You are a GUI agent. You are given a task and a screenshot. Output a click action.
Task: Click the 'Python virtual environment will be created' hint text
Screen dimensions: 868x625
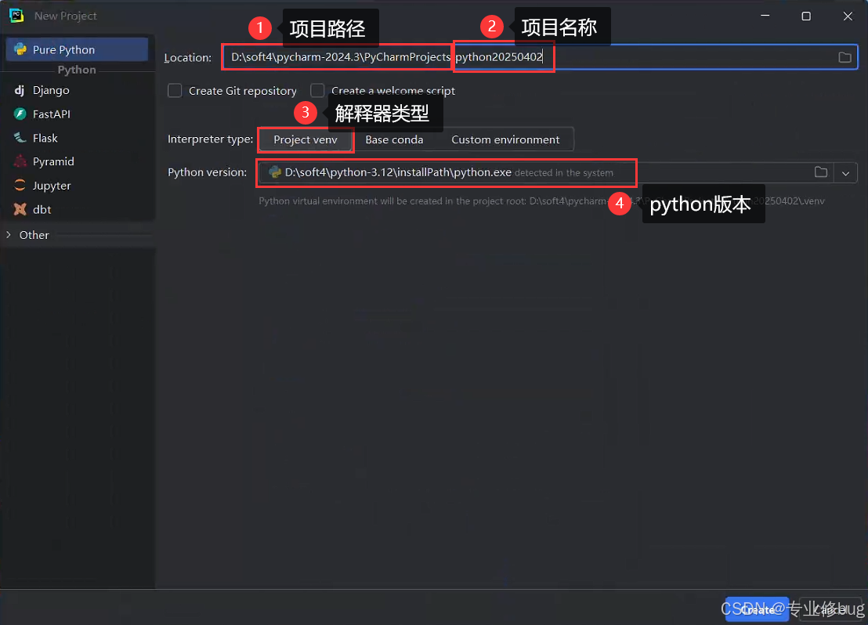(541, 201)
